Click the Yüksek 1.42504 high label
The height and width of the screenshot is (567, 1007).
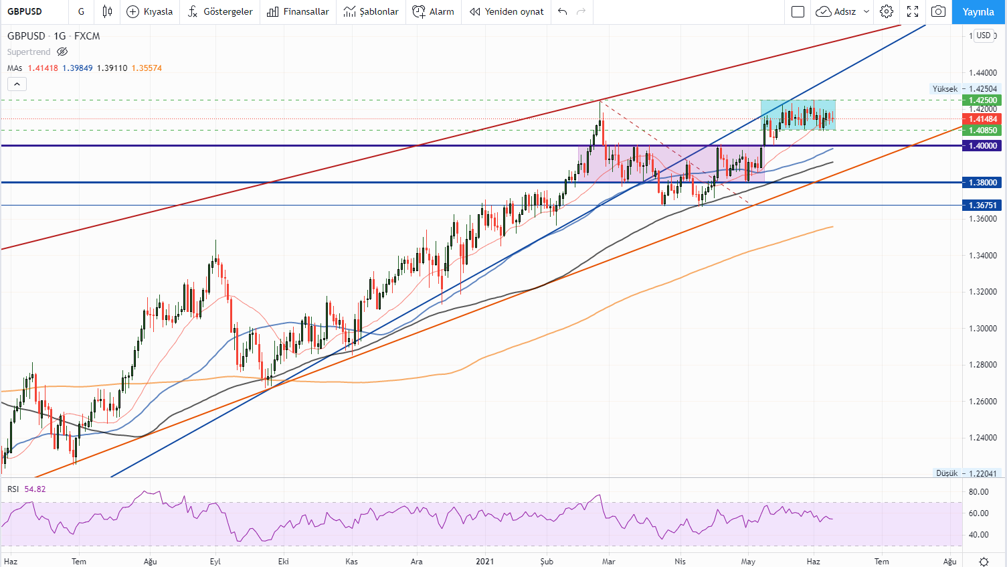[x=964, y=89]
